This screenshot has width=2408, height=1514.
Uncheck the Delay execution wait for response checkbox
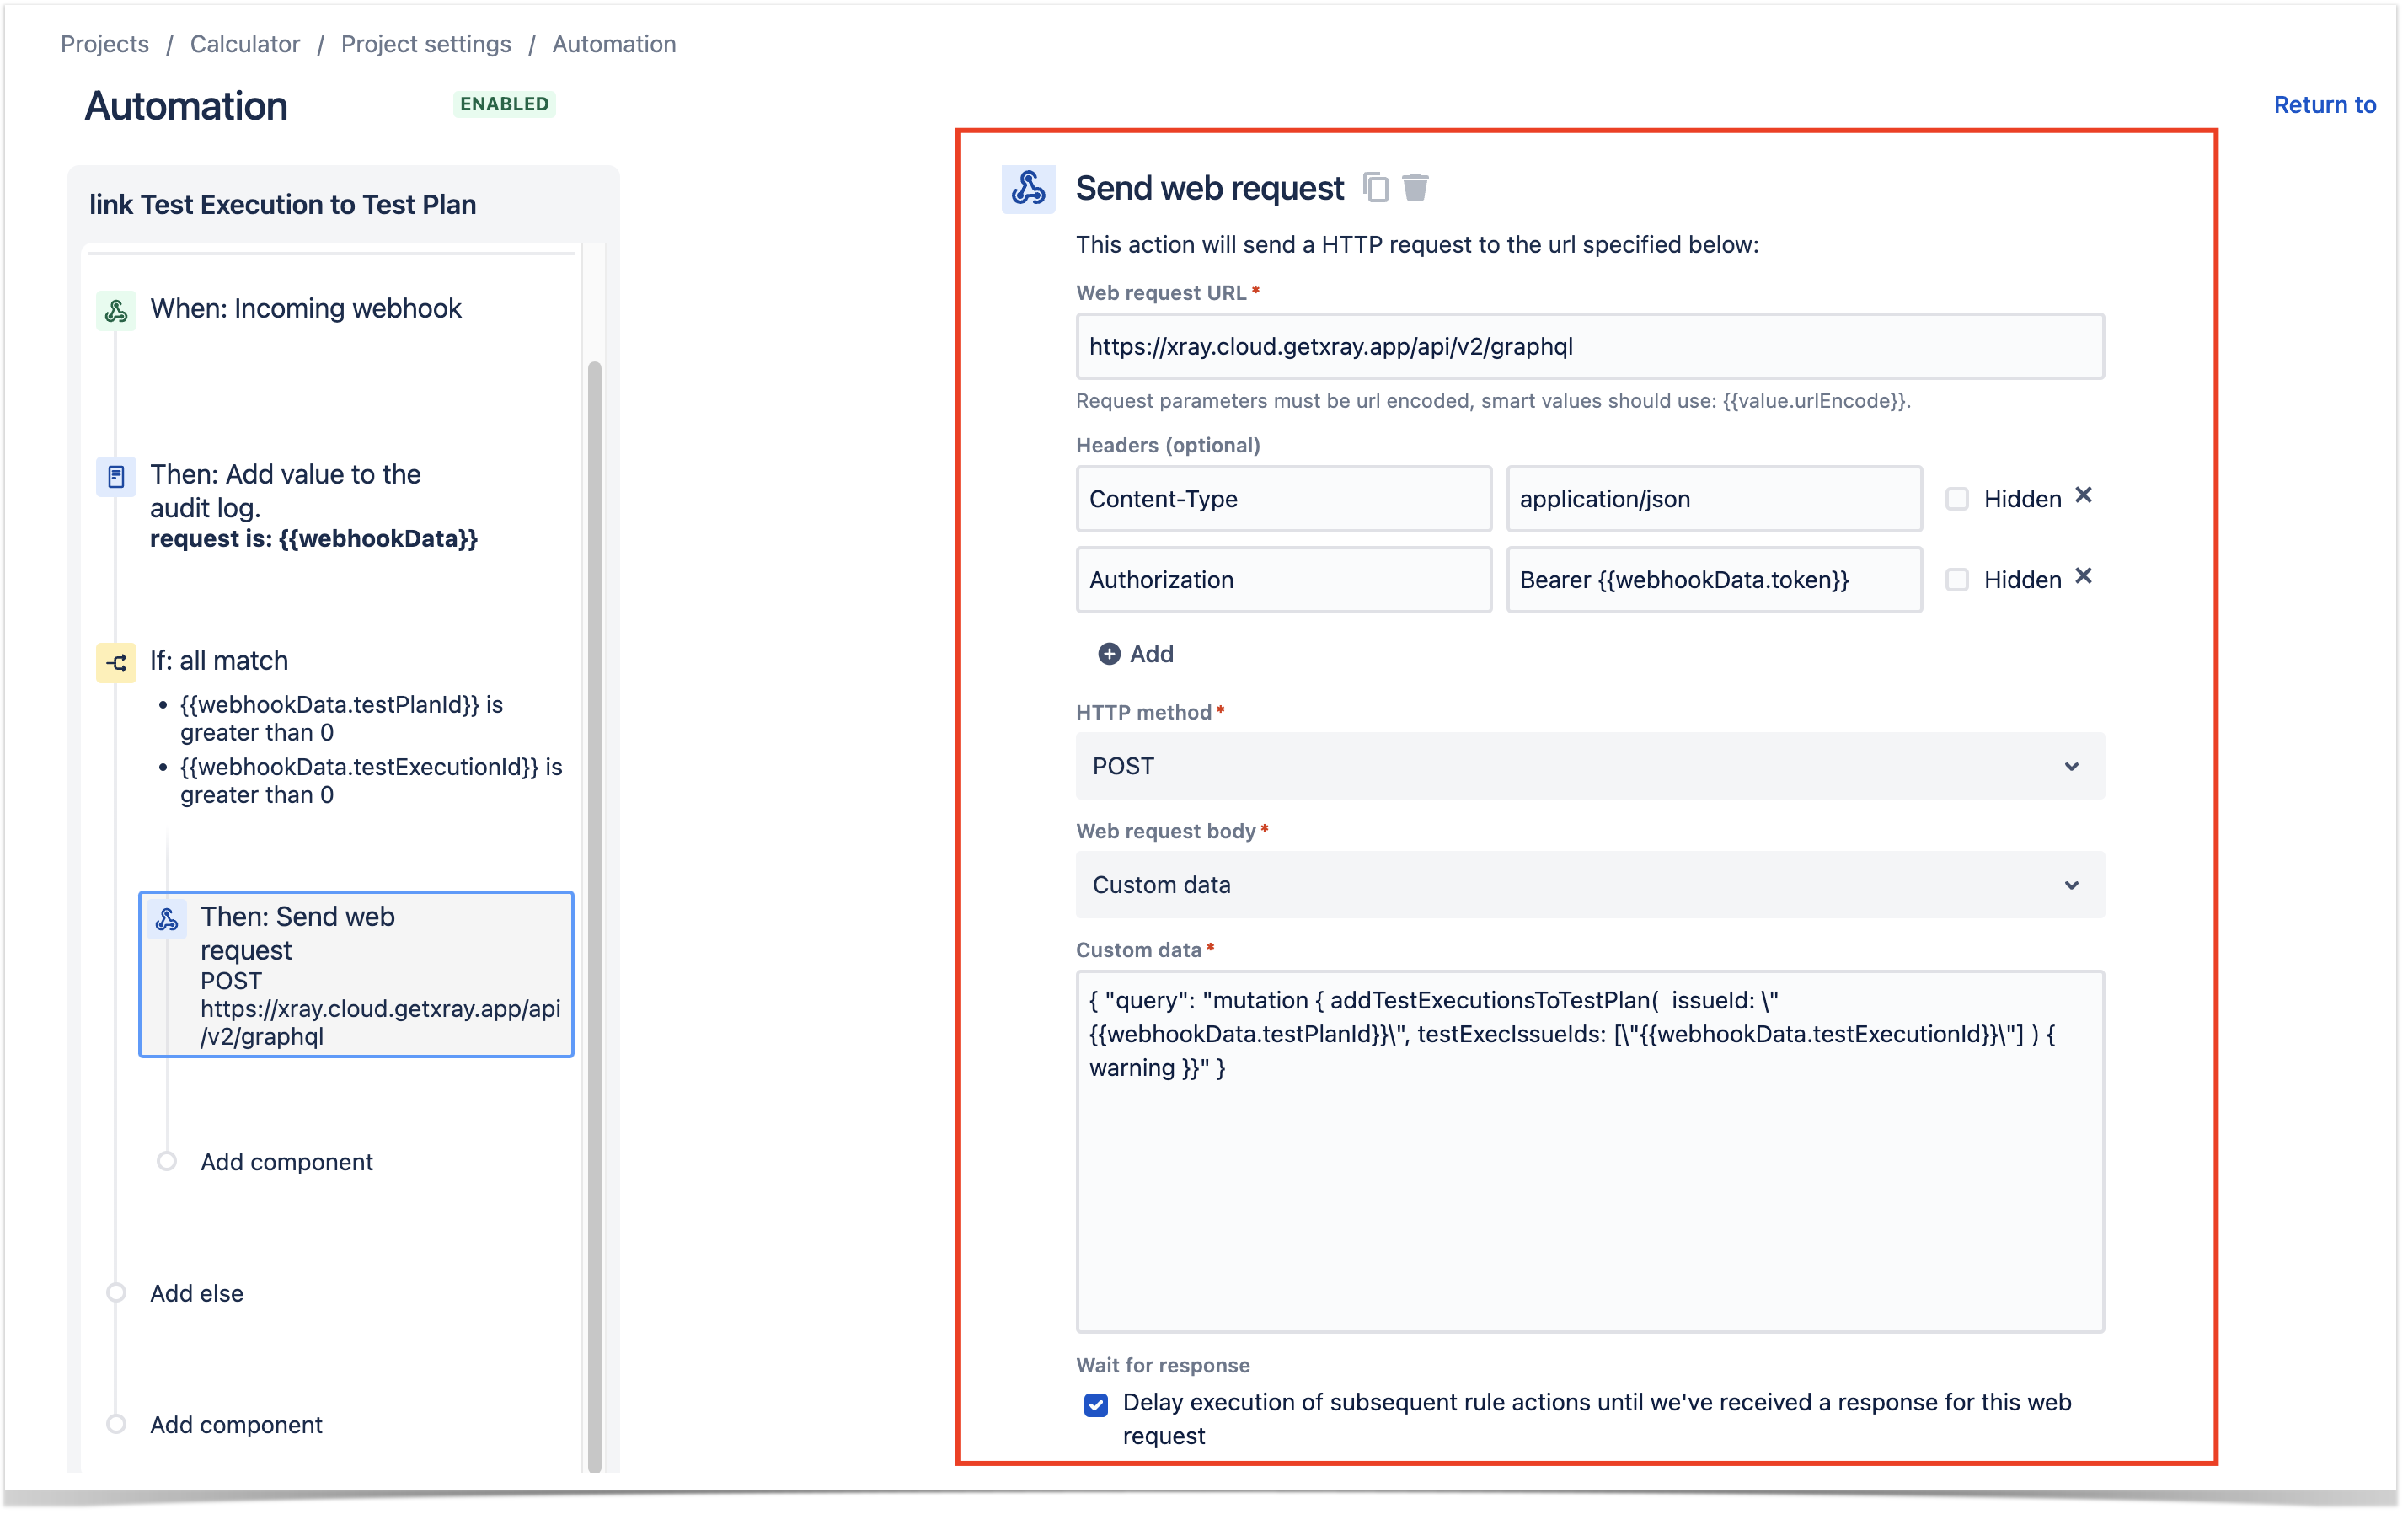point(1096,1404)
